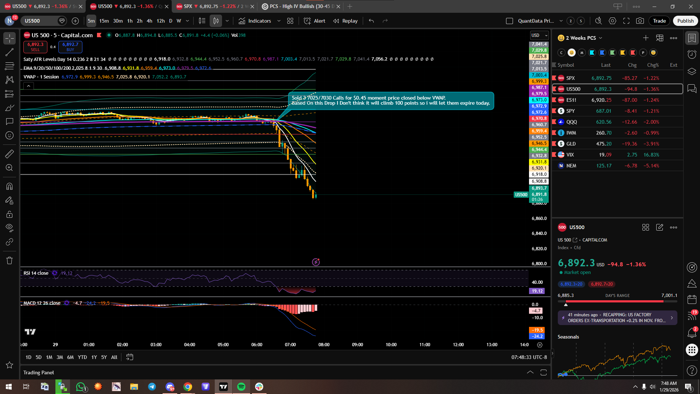Open the Alert creation dialog

click(315, 21)
